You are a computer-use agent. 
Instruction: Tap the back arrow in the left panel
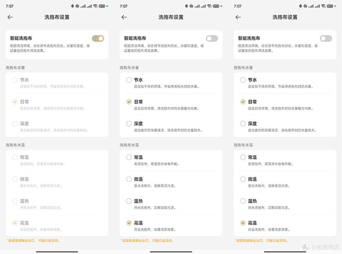[10, 17]
